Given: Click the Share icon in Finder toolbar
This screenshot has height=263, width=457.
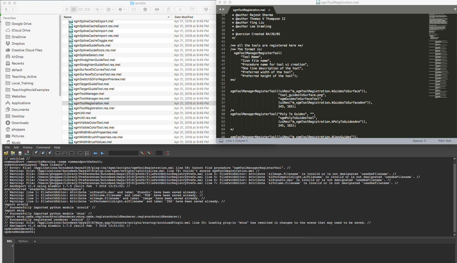Looking at the screenshot, I should coord(168,9).
